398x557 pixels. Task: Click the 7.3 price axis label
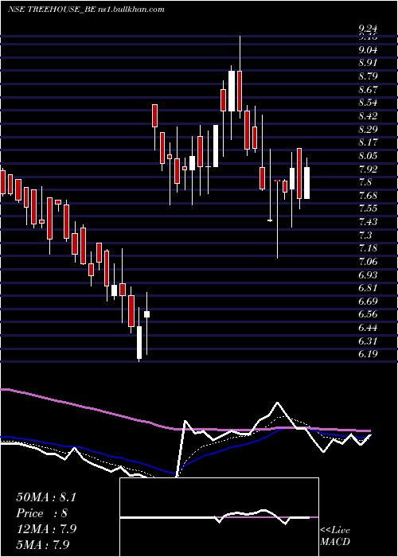(x=365, y=236)
